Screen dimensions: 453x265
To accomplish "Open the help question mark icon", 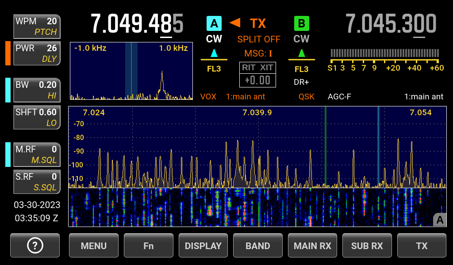I will pos(35,246).
